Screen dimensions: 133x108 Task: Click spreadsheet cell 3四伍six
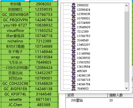[15, 78]
